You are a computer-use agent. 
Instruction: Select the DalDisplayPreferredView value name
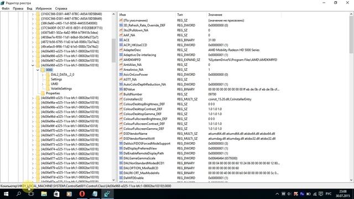coord(140,149)
